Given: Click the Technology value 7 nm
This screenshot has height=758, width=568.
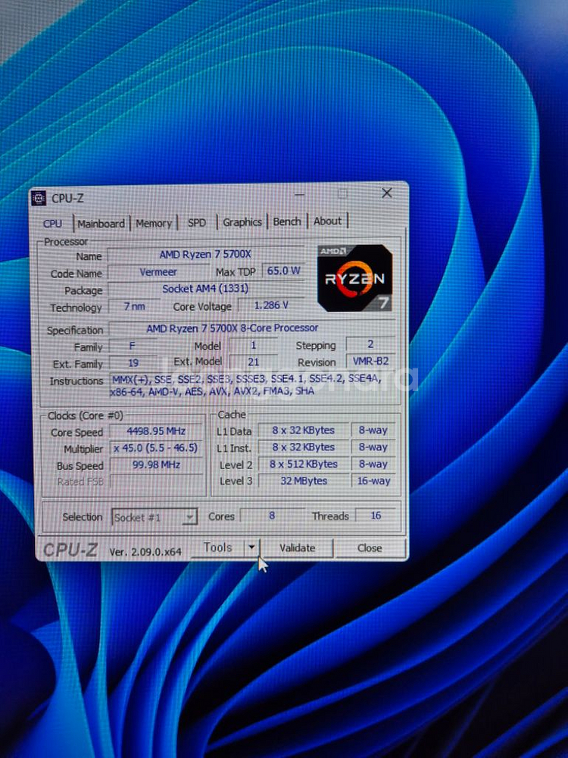Looking at the screenshot, I should click(134, 306).
